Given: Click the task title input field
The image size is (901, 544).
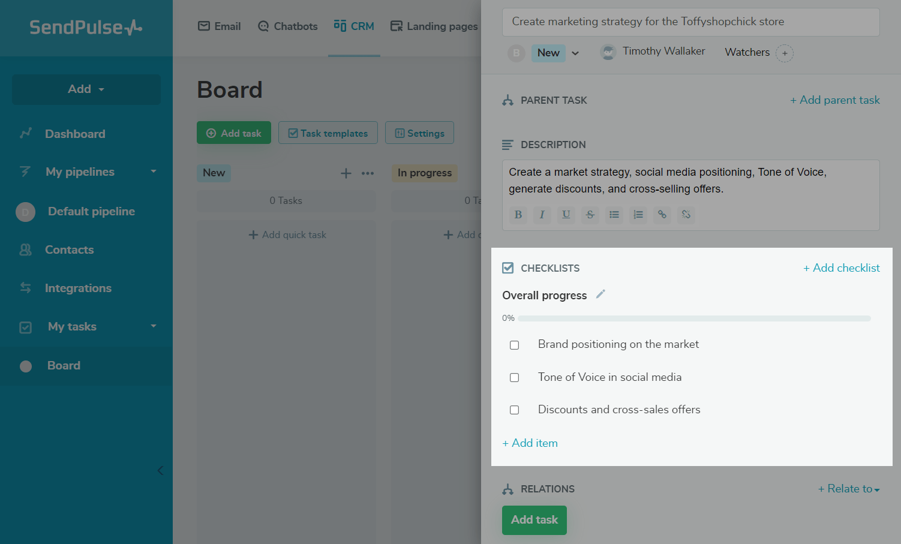Looking at the screenshot, I should click(x=690, y=22).
